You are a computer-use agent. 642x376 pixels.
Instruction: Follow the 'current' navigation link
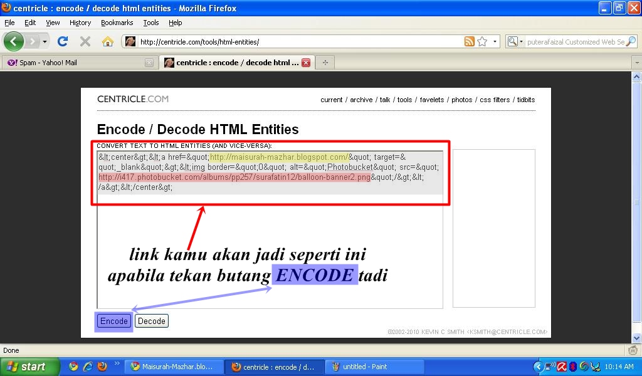pyautogui.click(x=331, y=100)
